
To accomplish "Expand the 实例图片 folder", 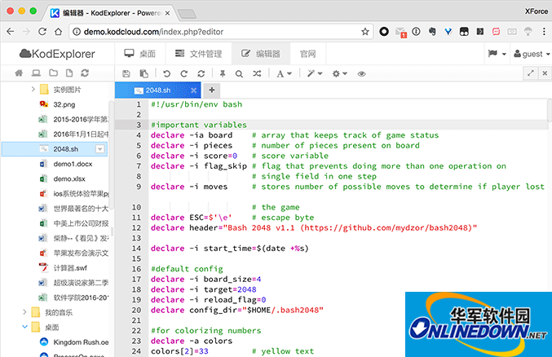I will click(33, 90).
